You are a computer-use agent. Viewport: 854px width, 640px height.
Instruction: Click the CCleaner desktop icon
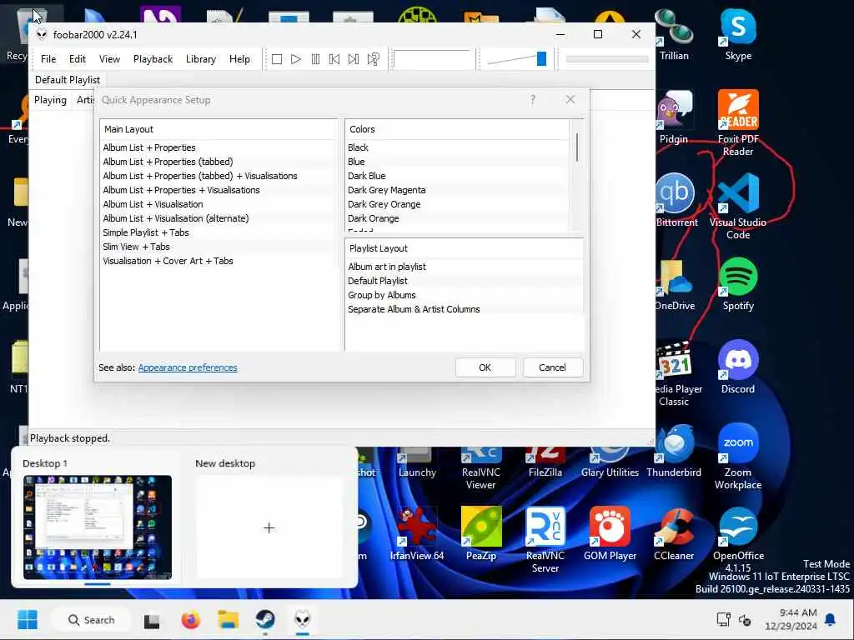click(674, 534)
